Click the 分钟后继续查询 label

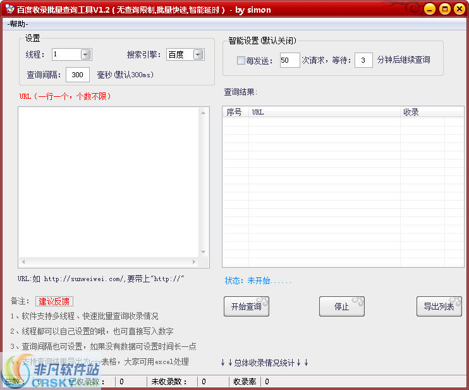pos(403,60)
